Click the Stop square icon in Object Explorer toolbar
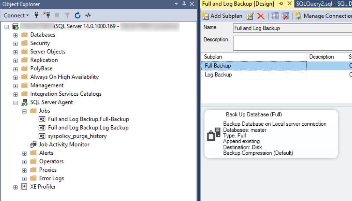Viewport: 352px width, 201px height. [57, 15]
